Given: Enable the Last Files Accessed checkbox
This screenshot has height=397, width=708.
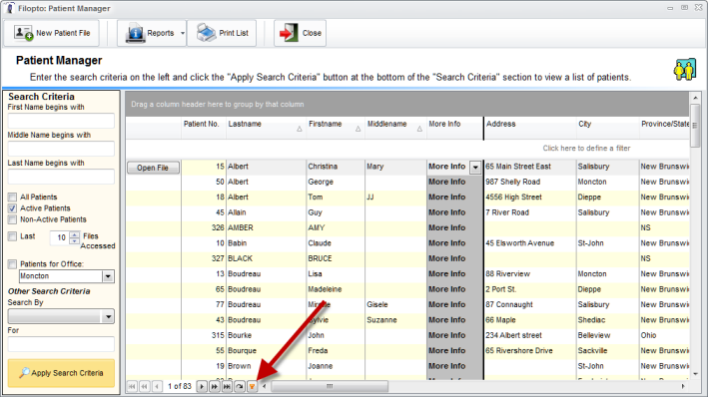Looking at the screenshot, I should (12, 236).
